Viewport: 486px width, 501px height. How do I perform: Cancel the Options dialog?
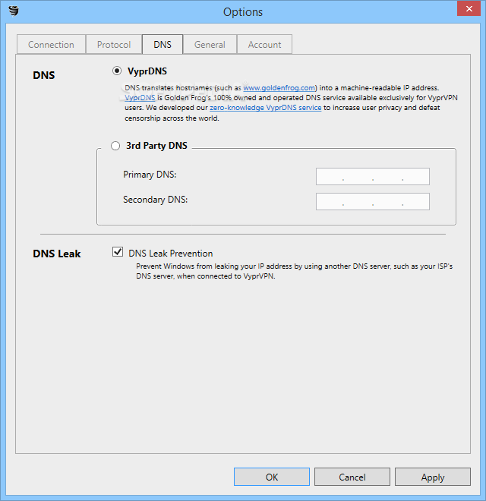tap(352, 477)
